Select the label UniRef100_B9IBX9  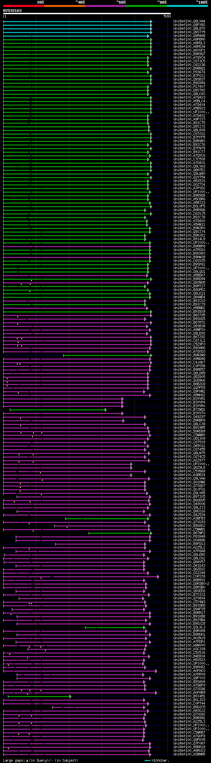point(189,312)
